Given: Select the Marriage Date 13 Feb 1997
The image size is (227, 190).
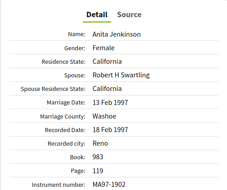Looking at the screenshot, I should tap(110, 103).
